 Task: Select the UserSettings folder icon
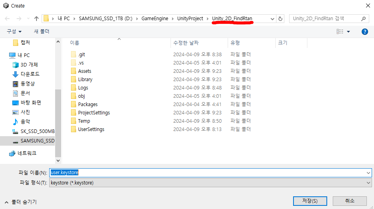point(73,129)
